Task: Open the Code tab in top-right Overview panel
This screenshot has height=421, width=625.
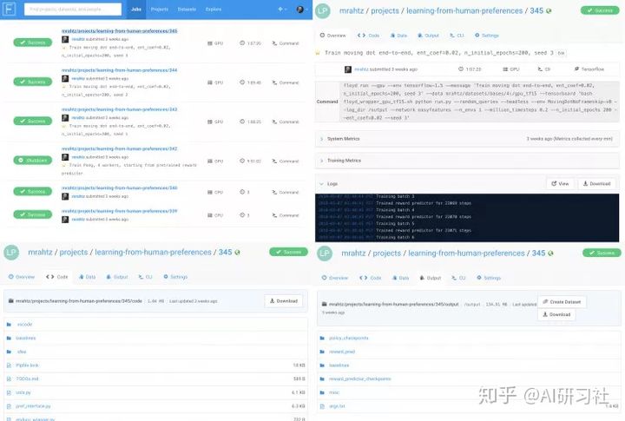Action: (368, 36)
